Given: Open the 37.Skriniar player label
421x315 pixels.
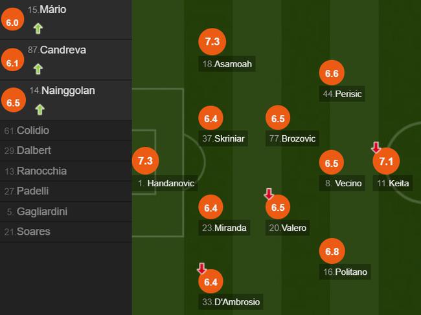Looking at the screenshot, I should tap(223, 138).
